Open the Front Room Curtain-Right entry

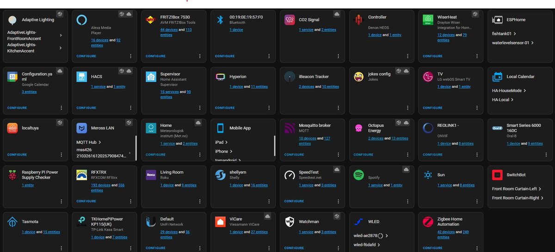[518, 198]
